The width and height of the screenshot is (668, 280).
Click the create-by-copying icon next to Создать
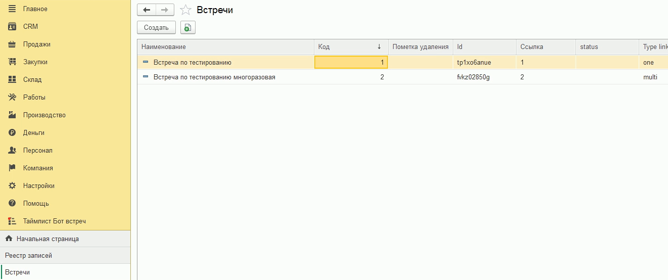187,28
